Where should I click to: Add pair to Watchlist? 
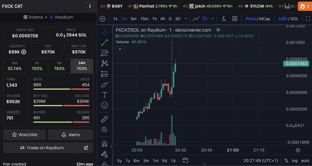24,135
